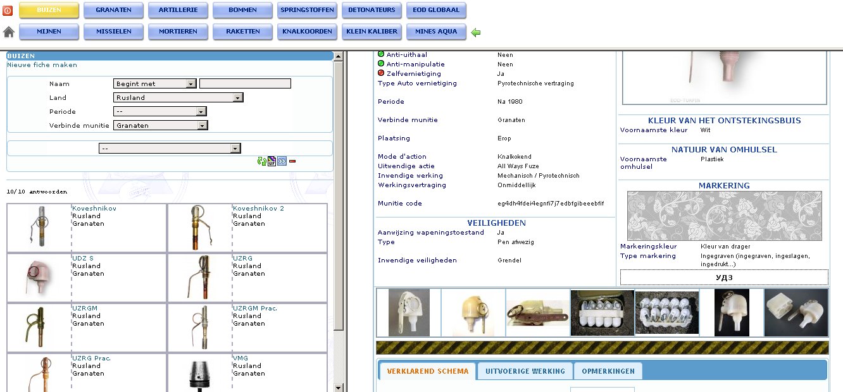Click the red Zelfvernietiging status indicator
This screenshot has height=392, width=843.
point(381,73)
